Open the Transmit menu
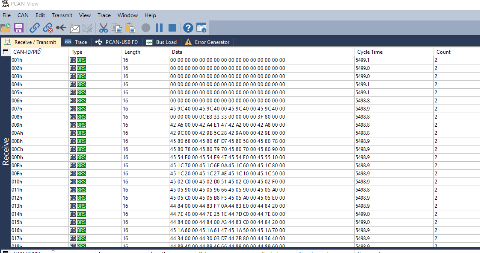The height and width of the screenshot is (253, 480). pos(62,15)
